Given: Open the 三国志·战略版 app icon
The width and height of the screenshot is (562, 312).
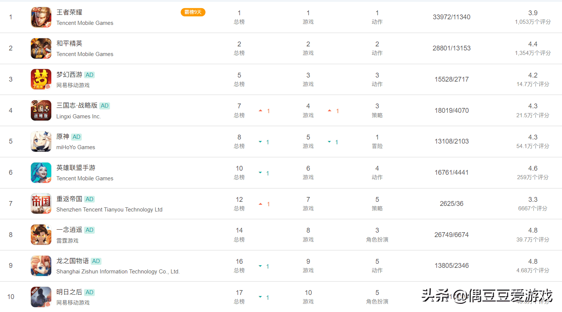Looking at the screenshot, I should (x=41, y=110).
